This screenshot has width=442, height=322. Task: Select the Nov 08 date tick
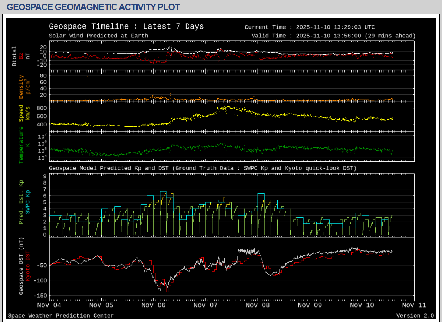point(258,305)
